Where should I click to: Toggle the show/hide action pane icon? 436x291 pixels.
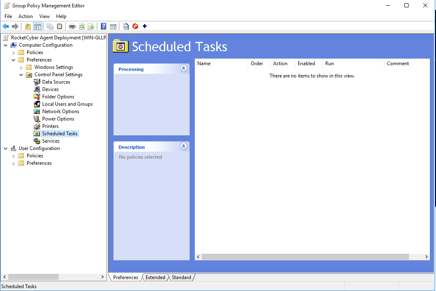(113, 26)
